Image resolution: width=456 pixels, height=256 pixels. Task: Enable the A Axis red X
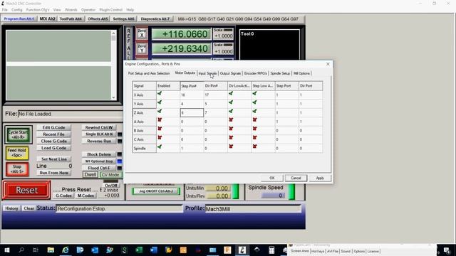pyautogui.click(x=160, y=120)
